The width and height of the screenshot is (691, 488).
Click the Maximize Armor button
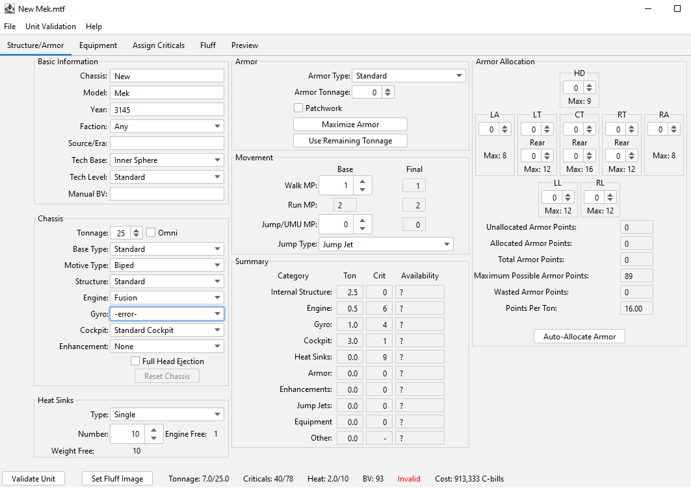point(350,124)
